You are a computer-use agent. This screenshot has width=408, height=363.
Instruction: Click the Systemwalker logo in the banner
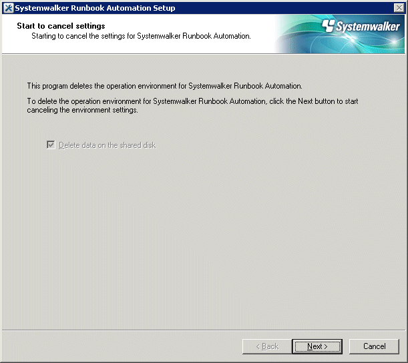(x=361, y=27)
